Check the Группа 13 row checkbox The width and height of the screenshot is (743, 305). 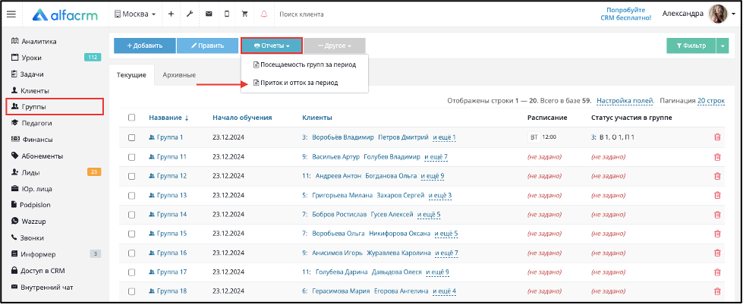tap(132, 195)
